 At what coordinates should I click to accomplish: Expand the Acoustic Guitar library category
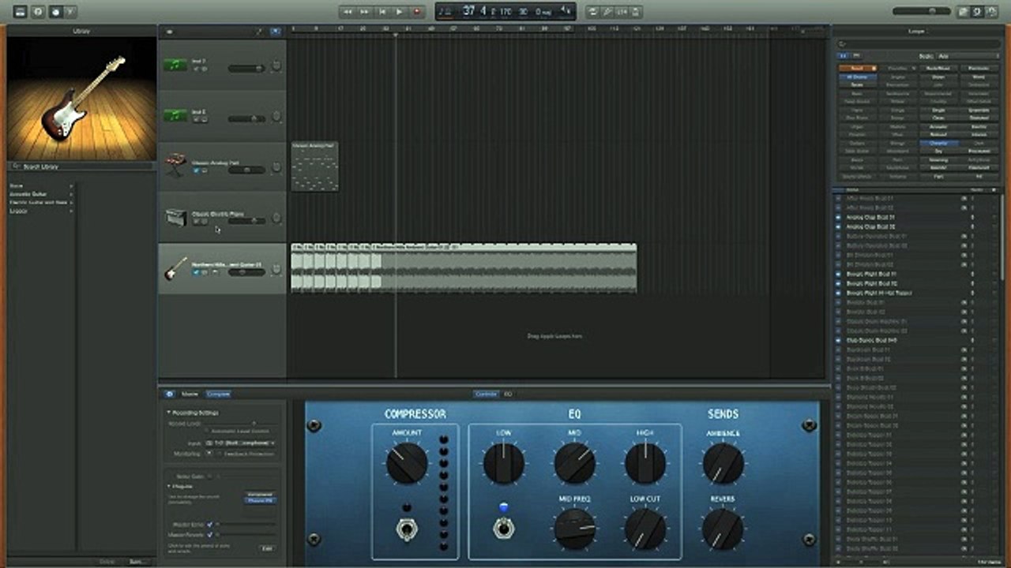pos(41,194)
